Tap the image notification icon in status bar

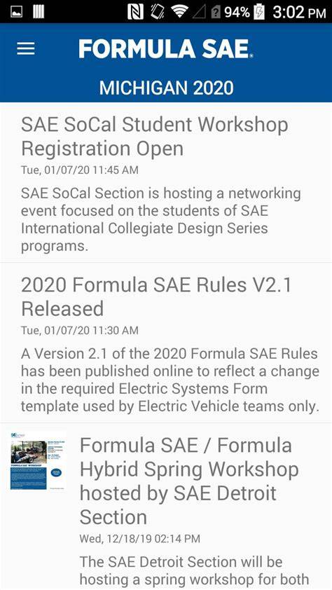tap(17, 12)
